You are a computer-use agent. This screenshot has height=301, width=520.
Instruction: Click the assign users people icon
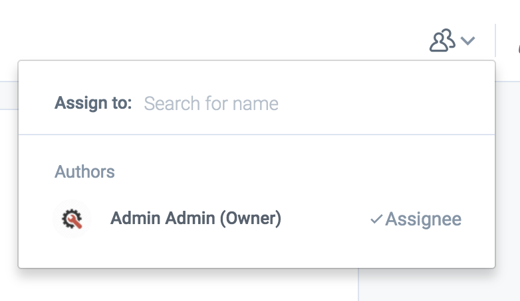(x=442, y=40)
